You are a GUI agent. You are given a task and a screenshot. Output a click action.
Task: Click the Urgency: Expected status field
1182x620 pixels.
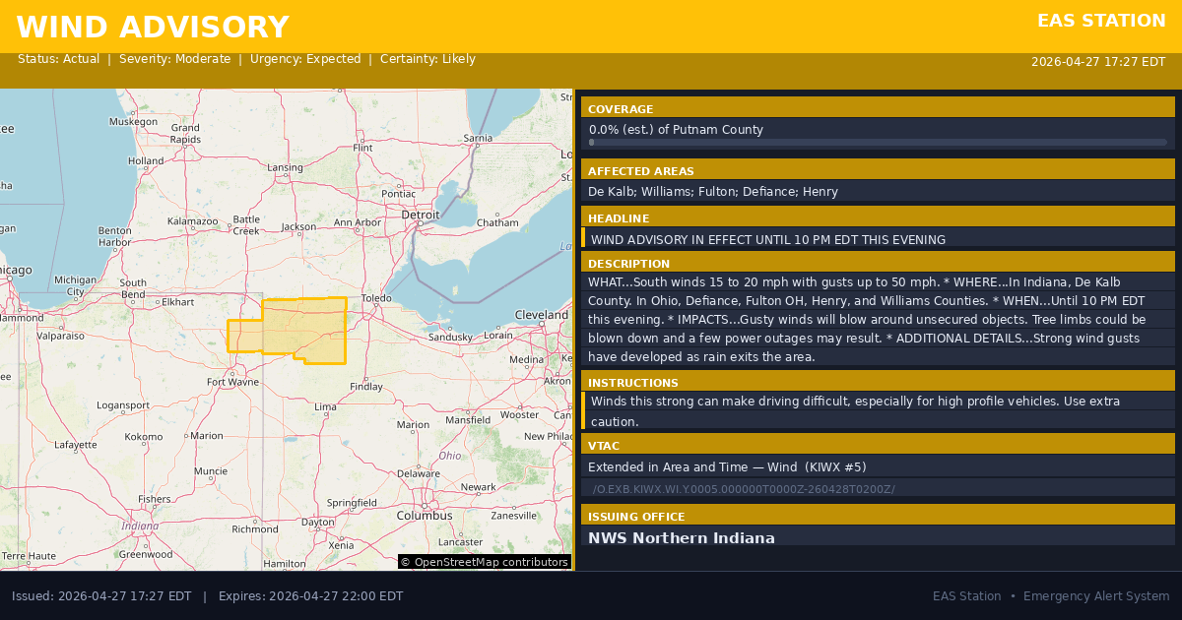305,59
